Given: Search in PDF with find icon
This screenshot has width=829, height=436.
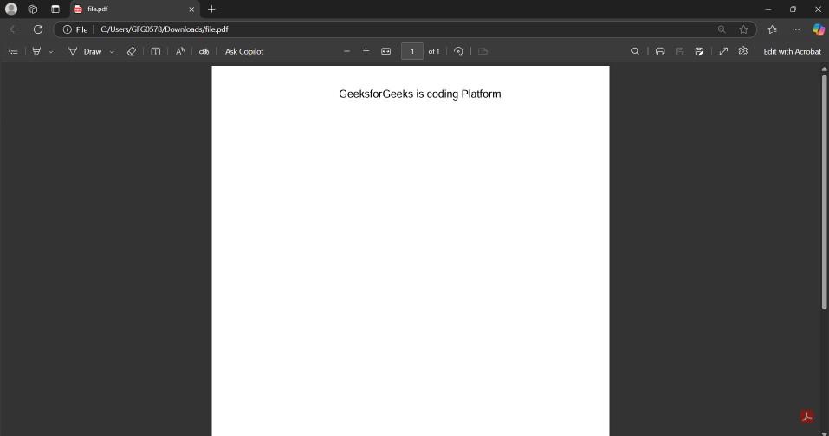Looking at the screenshot, I should (636, 51).
